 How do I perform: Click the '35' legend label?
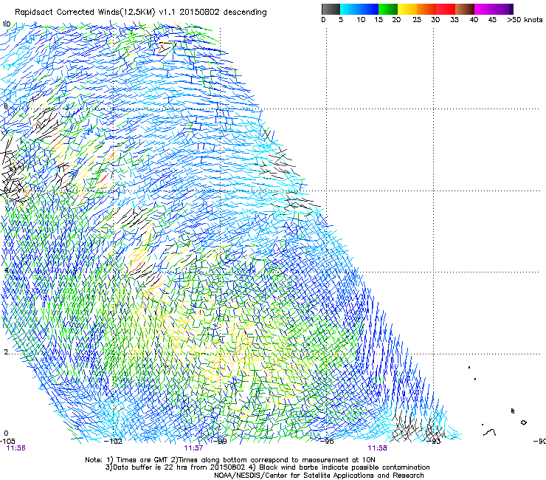[x=455, y=20]
